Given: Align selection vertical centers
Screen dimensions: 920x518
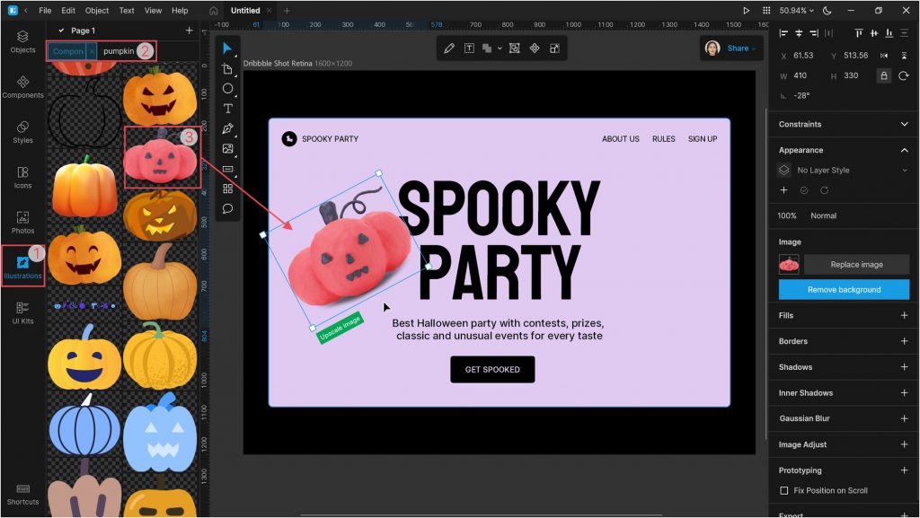Looking at the screenshot, I should [873, 33].
